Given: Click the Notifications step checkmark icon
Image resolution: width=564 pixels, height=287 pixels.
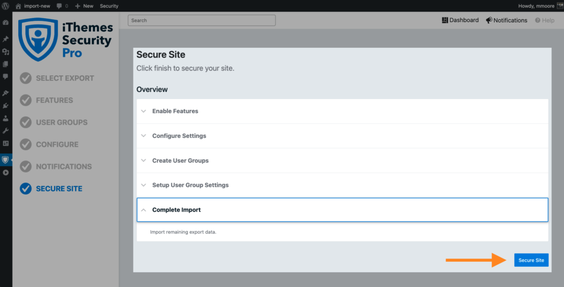Looking at the screenshot, I should tap(25, 167).
